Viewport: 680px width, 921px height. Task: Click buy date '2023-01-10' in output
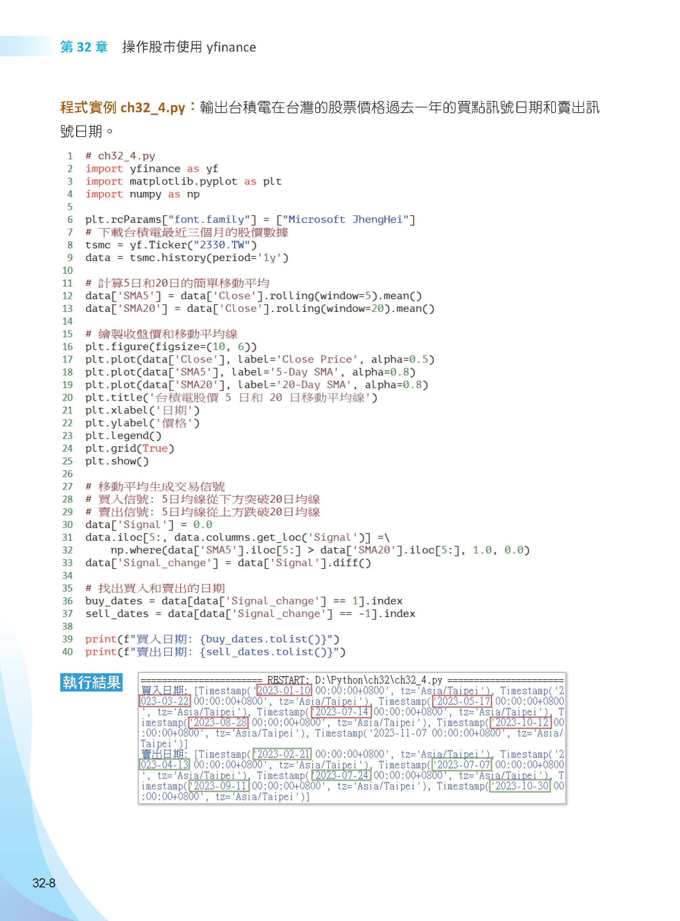click(284, 690)
